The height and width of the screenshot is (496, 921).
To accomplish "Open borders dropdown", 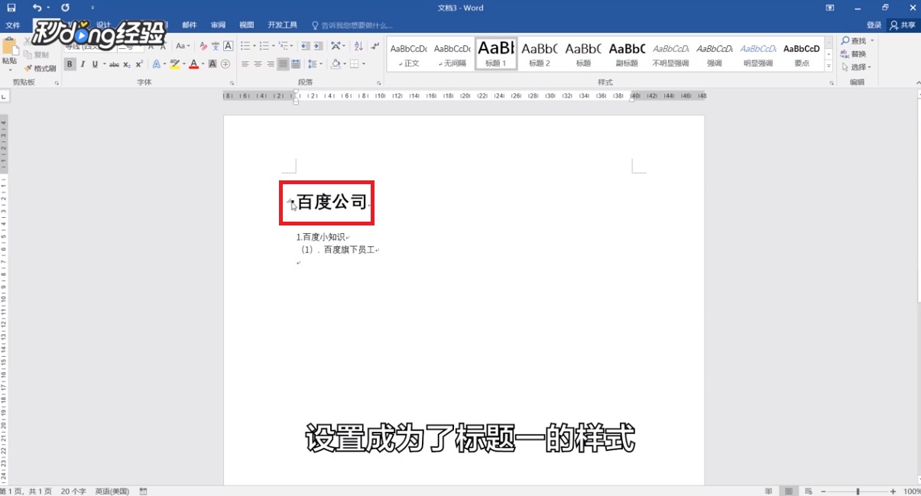I will coord(363,64).
